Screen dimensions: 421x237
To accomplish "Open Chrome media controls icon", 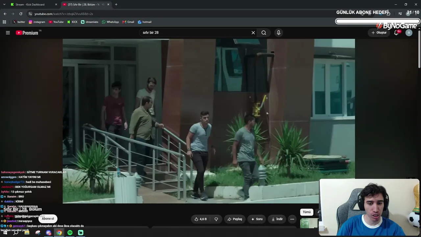I will coord(400,14).
